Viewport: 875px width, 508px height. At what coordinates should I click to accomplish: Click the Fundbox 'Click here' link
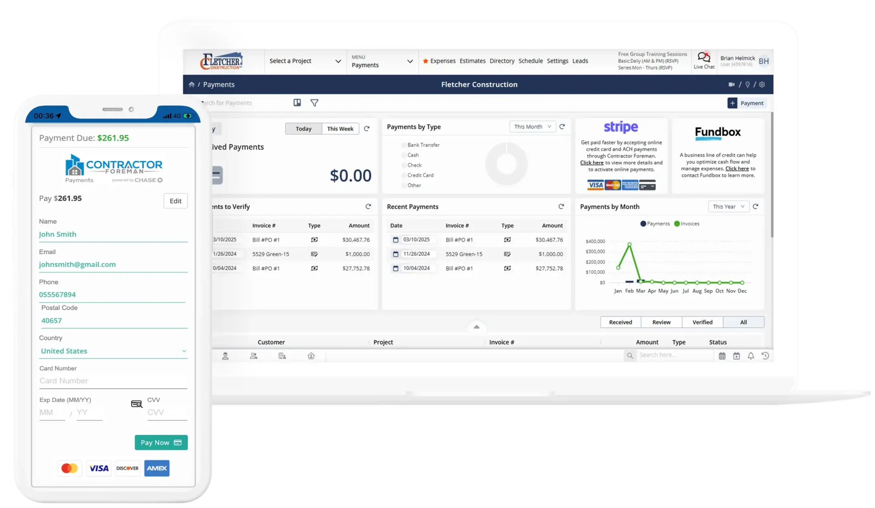pyautogui.click(x=737, y=169)
